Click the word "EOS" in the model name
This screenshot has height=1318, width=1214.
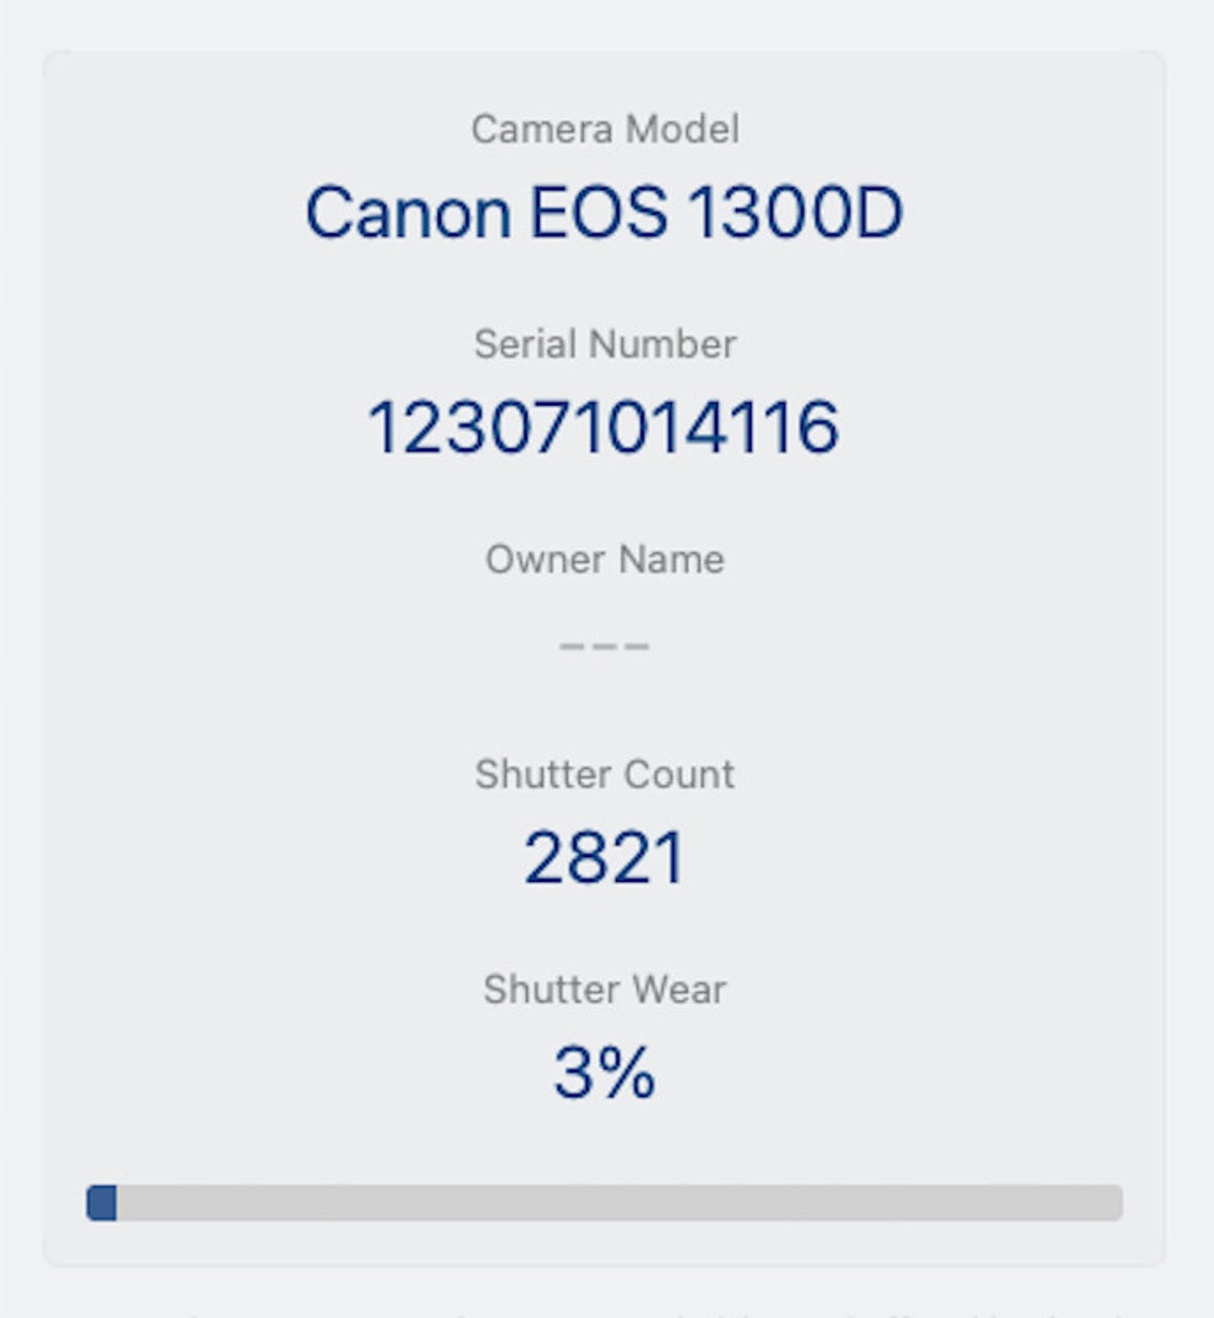pyautogui.click(x=598, y=213)
